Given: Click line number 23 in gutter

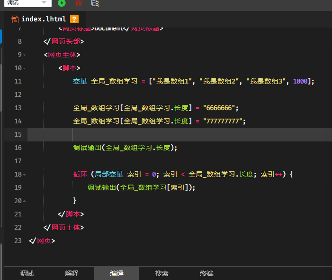Looking at the screenshot, I should coord(18,241).
